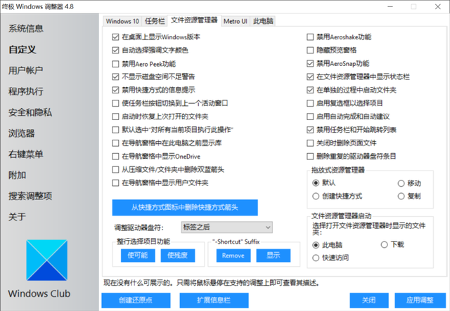Toggle 不显示磁盘空间不足警告 checkbox
The image size is (450, 311).
point(115,77)
